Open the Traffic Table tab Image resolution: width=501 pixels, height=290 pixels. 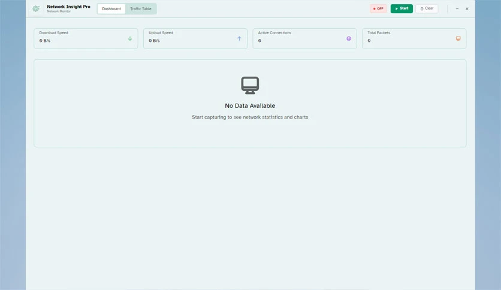[141, 8]
